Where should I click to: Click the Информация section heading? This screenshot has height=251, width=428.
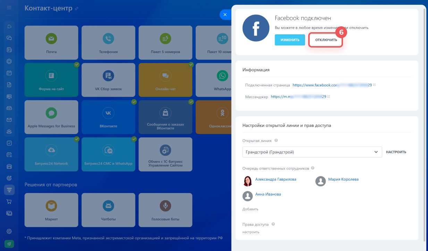click(x=256, y=70)
